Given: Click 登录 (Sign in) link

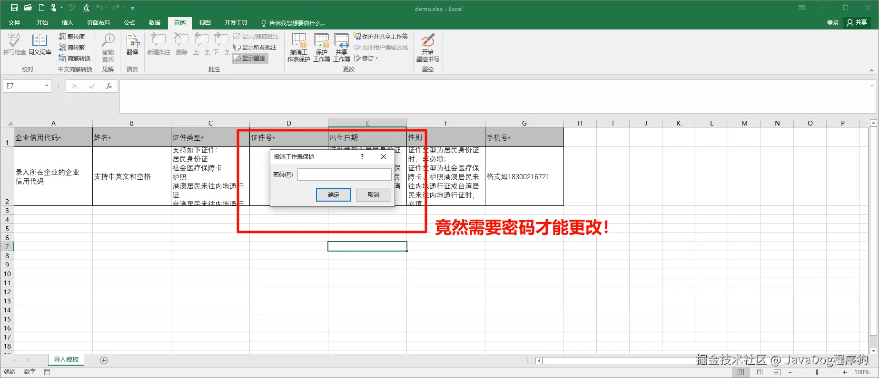Looking at the screenshot, I should coord(833,22).
